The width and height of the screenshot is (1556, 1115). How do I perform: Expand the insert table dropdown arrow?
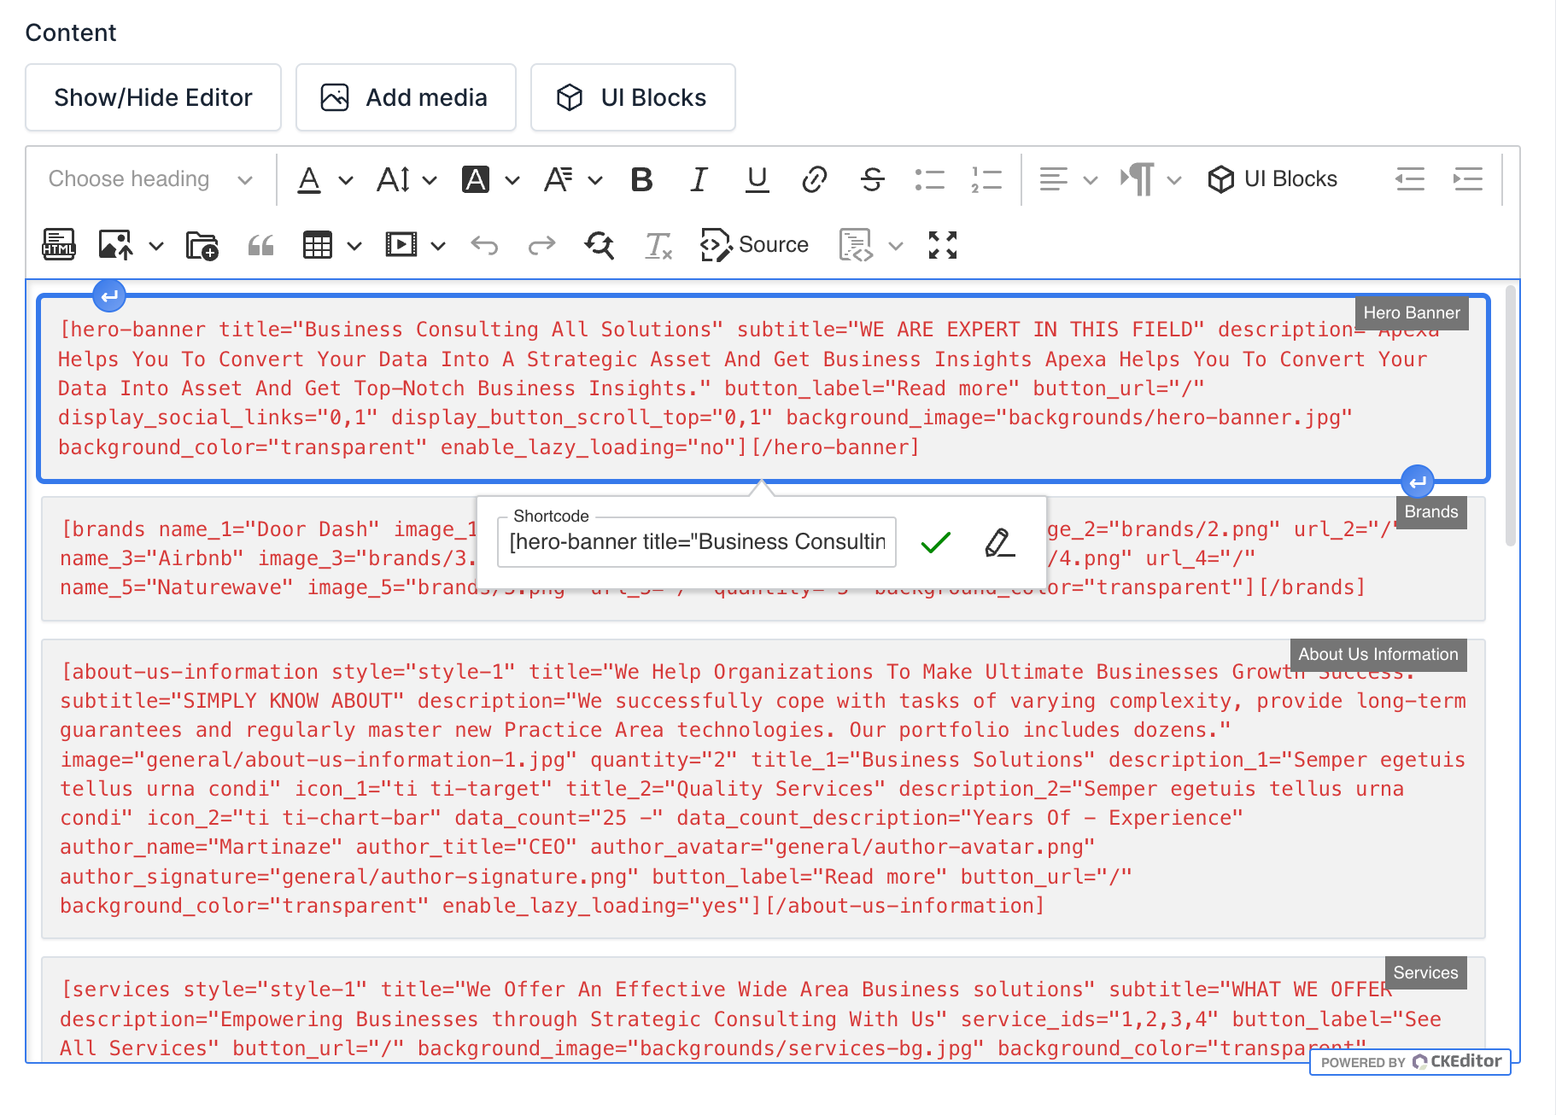pos(354,246)
